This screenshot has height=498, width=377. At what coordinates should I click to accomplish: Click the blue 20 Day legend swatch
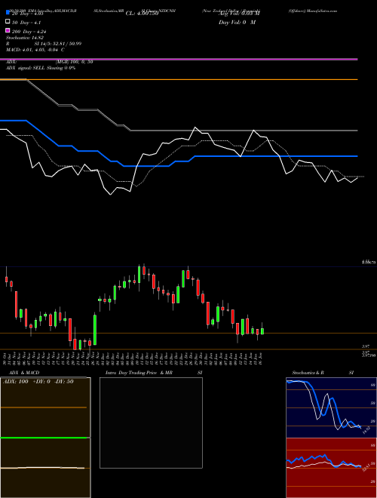point(8,12)
